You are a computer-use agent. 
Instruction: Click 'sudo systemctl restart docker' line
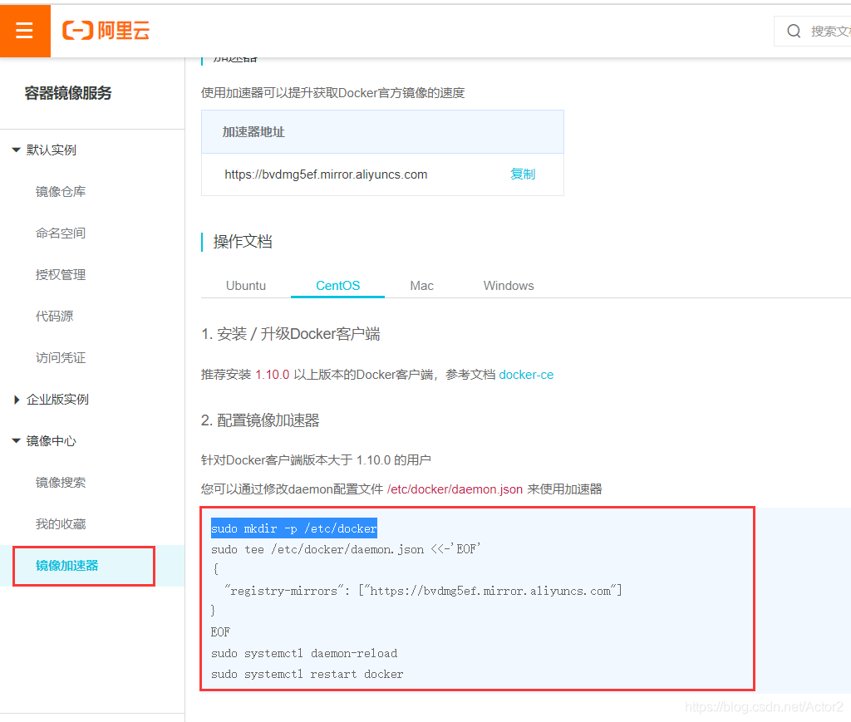pos(307,675)
